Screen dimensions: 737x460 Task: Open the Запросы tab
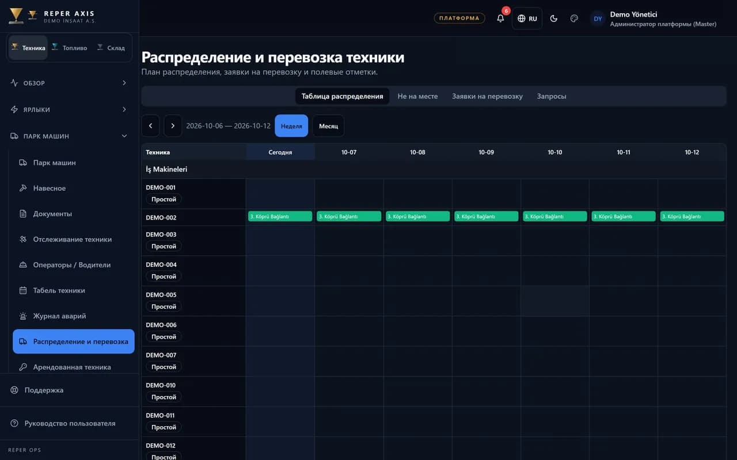pos(552,96)
